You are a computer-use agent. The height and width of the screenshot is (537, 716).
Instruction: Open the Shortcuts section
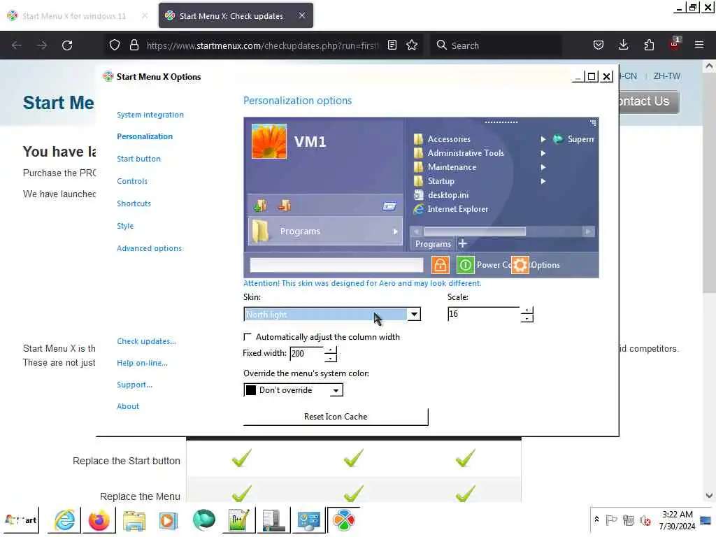point(134,203)
